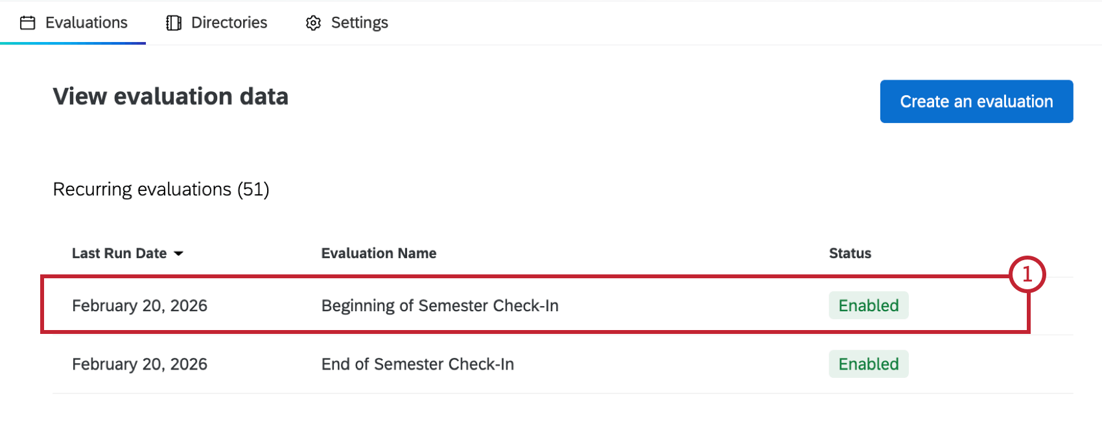Open the End of Semester Check-In evaluation
The width and height of the screenshot is (1102, 431).
(417, 364)
